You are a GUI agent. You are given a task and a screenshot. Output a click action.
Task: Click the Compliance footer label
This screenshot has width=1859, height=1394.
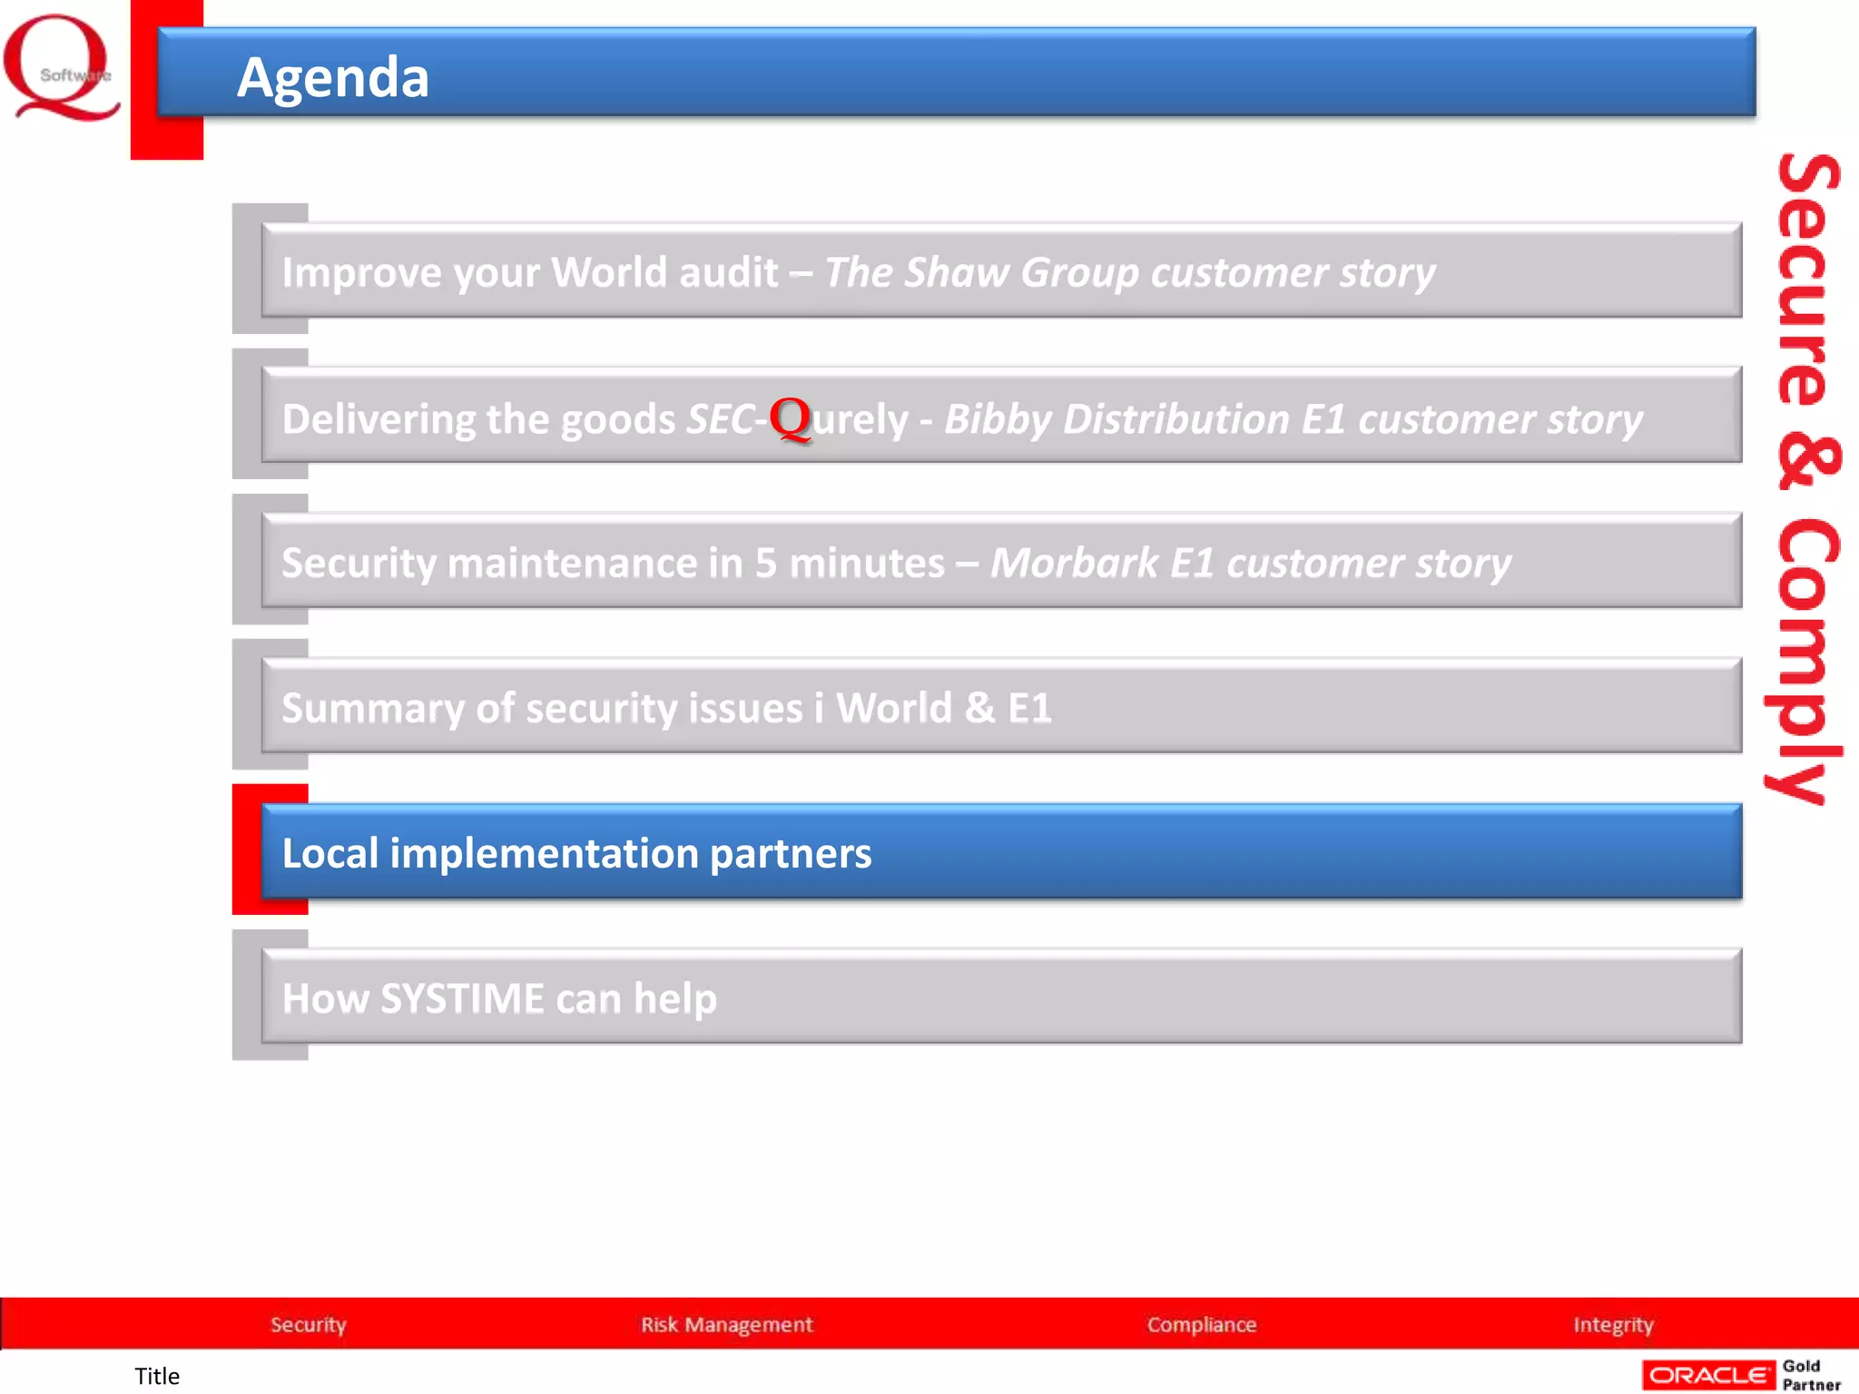point(1202,1325)
